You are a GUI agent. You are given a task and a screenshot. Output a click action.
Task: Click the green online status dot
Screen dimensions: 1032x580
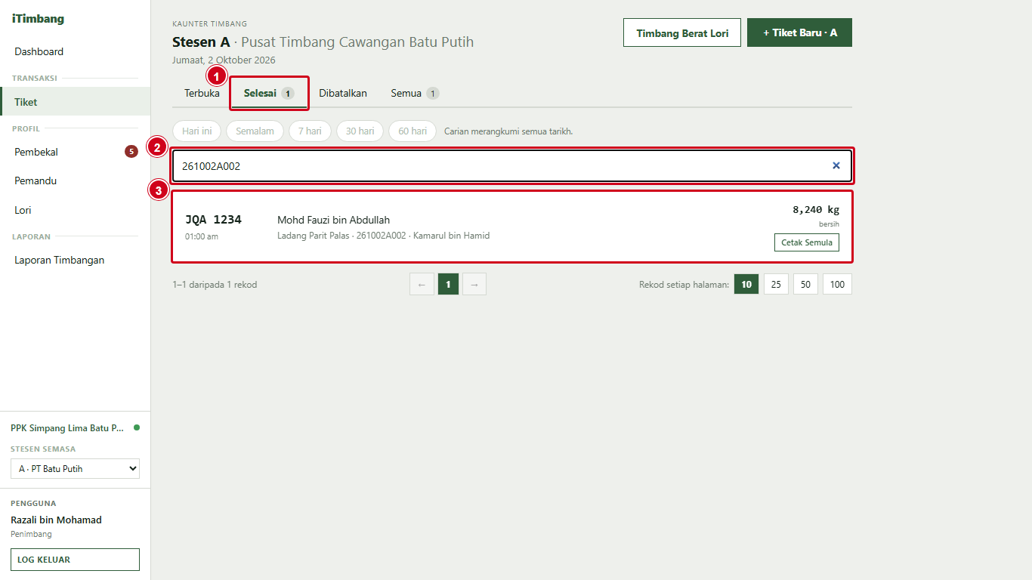[137, 427]
